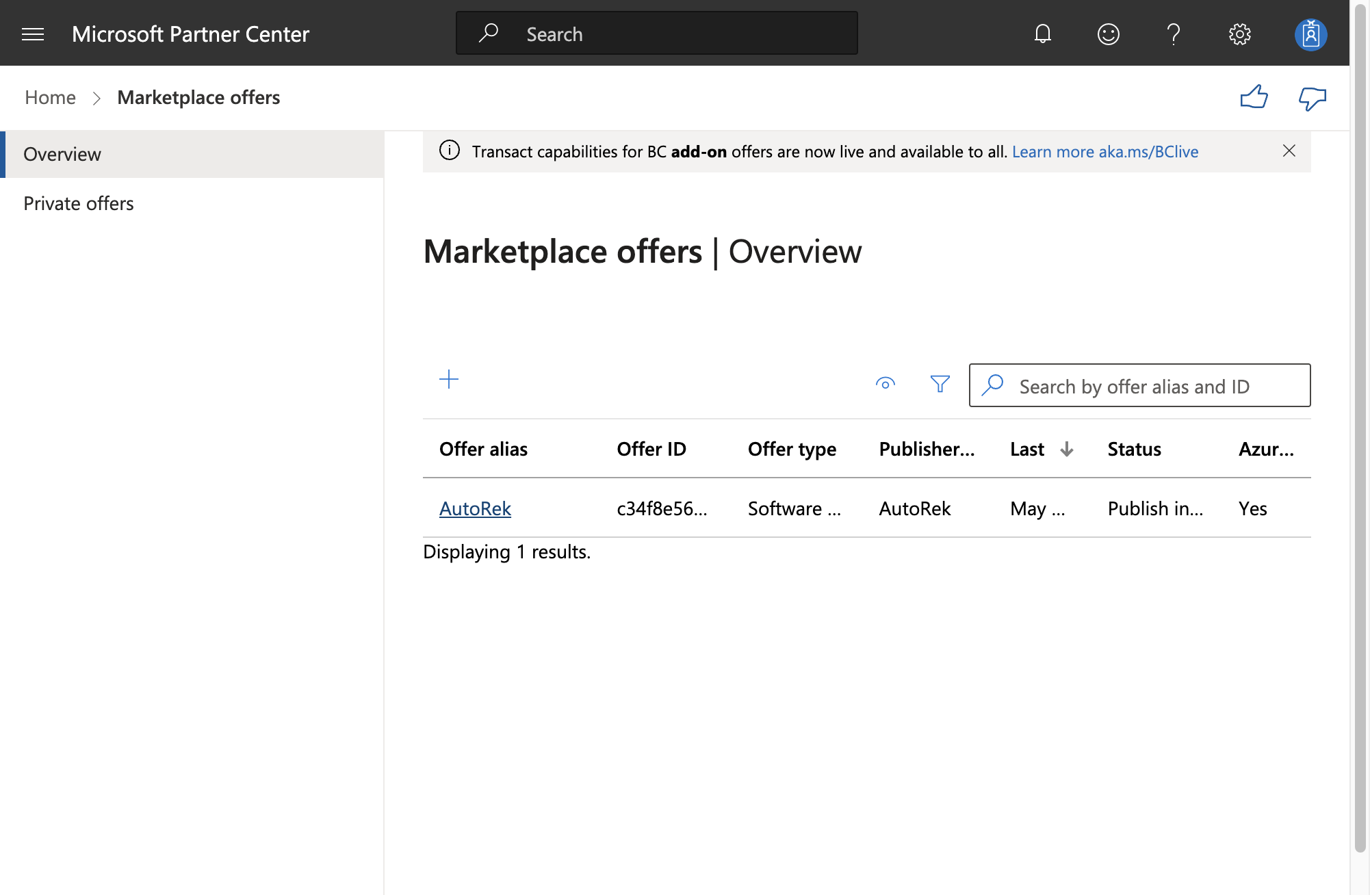Focus the Search by offer alias and ID field
1370x895 pixels.
[1139, 385]
